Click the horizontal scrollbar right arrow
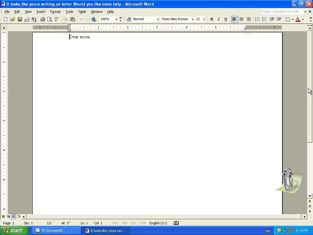This screenshot has width=313, height=235. coord(304,217)
